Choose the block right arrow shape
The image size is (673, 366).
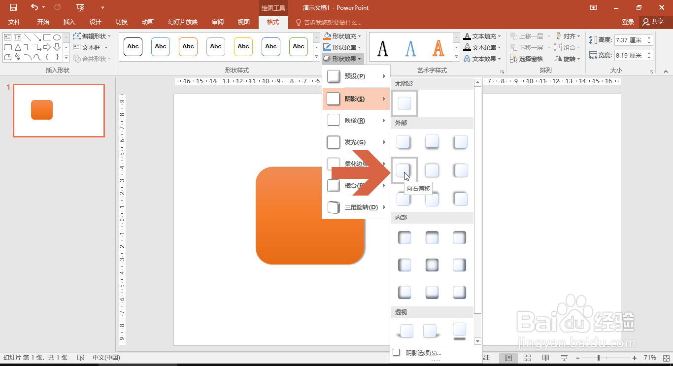point(47,47)
